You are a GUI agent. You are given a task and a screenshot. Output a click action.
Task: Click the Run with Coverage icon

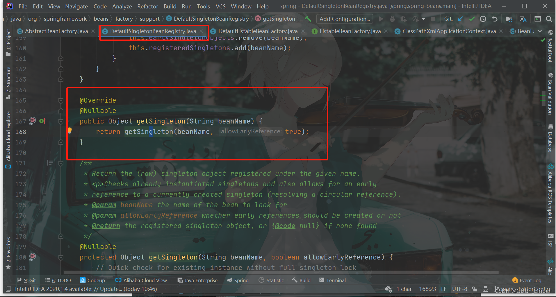click(403, 19)
